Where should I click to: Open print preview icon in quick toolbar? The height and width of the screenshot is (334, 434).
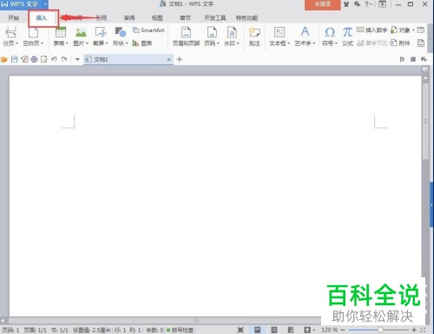44,59
